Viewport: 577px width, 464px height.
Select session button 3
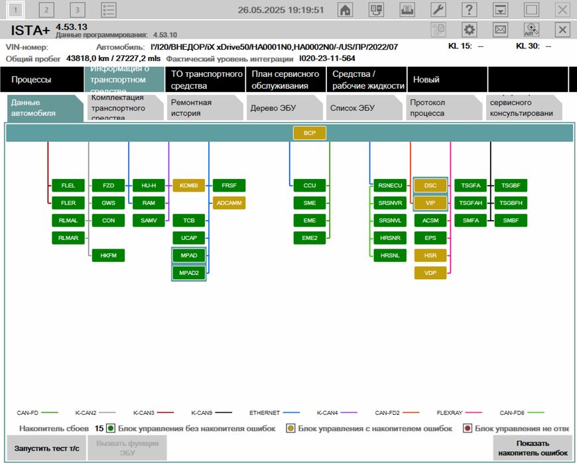coord(78,10)
